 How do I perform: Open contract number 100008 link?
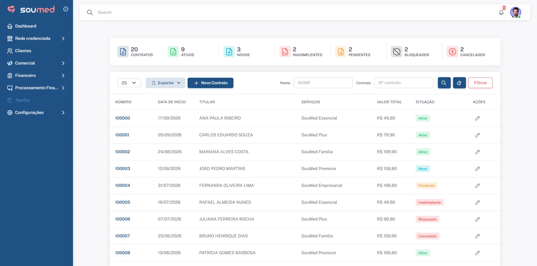click(x=123, y=253)
